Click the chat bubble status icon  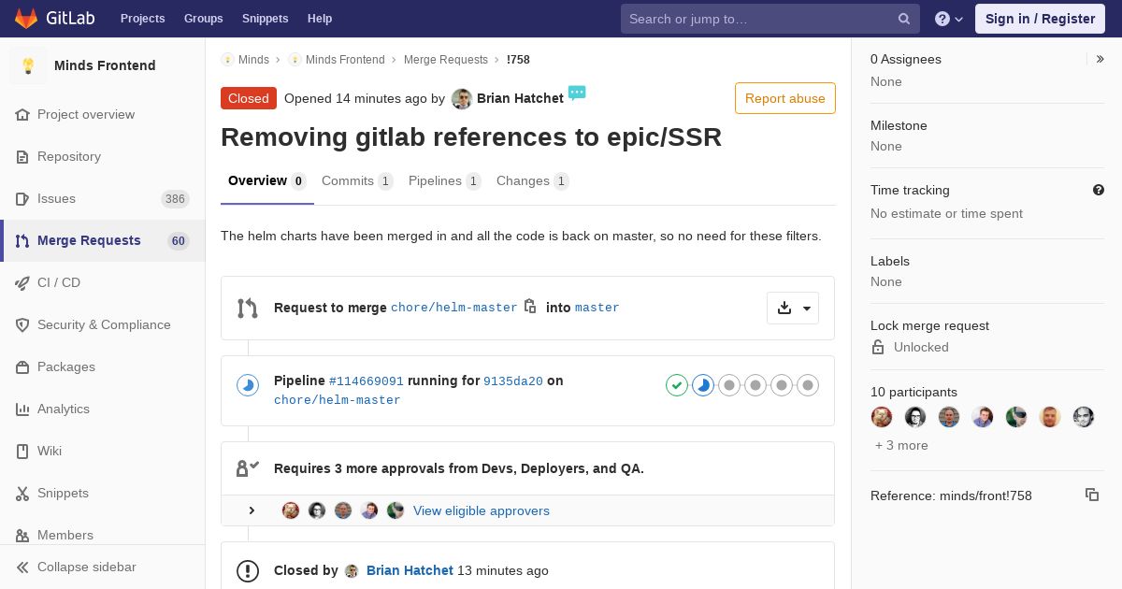(x=577, y=93)
